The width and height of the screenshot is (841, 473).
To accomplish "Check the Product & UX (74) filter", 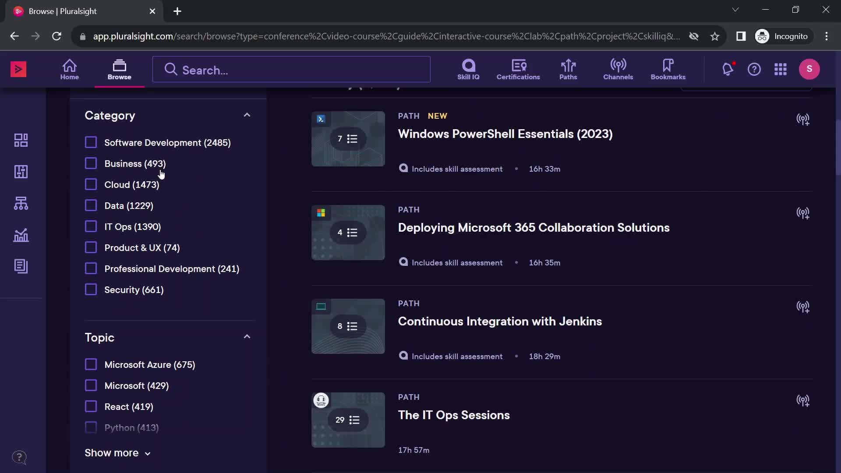I will pyautogui.click(x=91, y=247).
